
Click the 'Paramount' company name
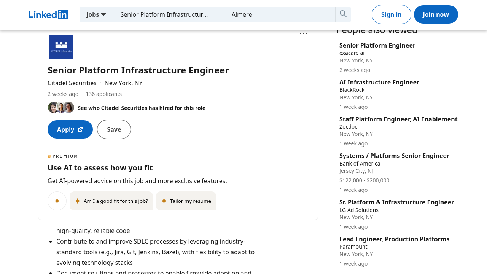click(x=353, y=247)
